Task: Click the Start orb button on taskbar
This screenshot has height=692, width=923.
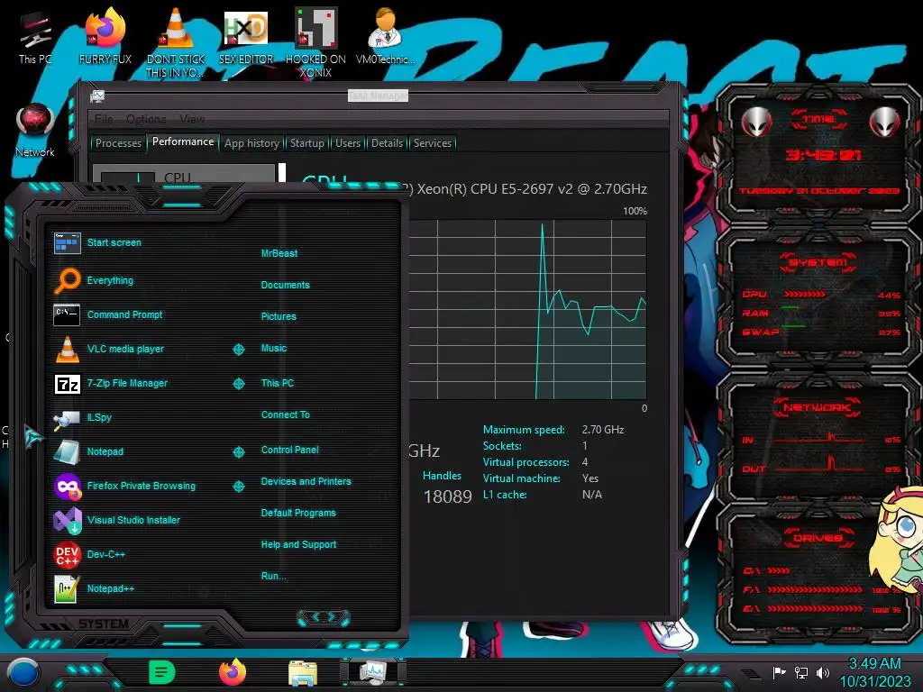Action: tap(23, 673)
